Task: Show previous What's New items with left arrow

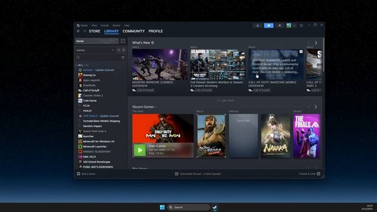Action: (309, 43)
